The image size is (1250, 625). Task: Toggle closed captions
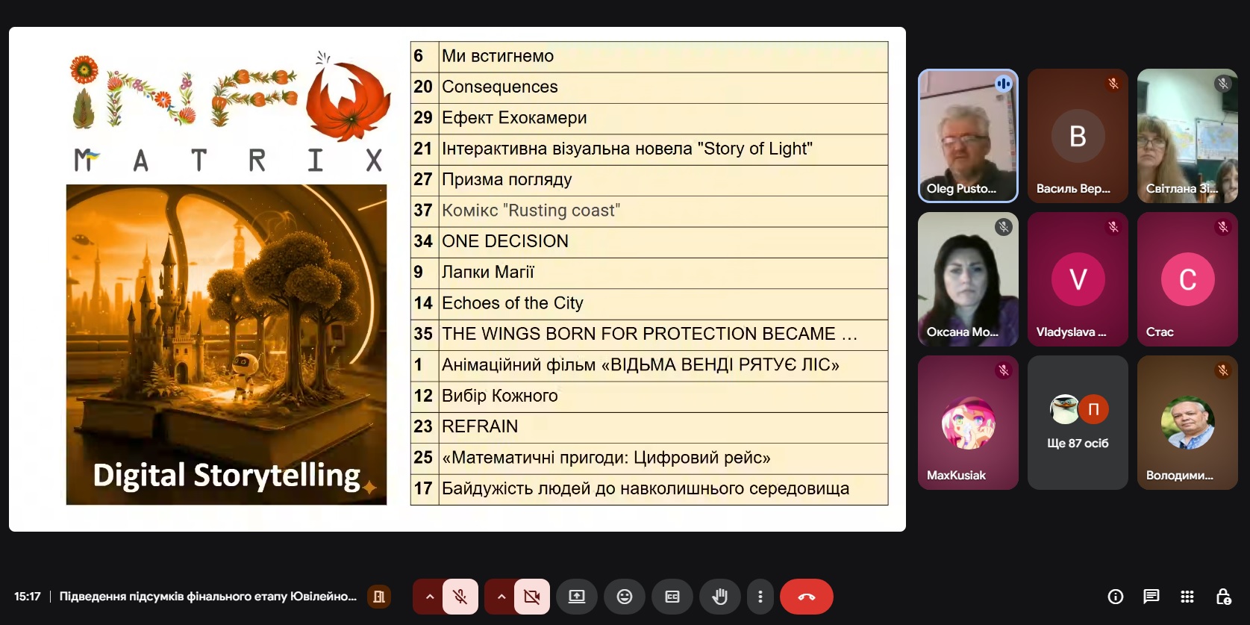pyautogui.click(x=672, y=597)
